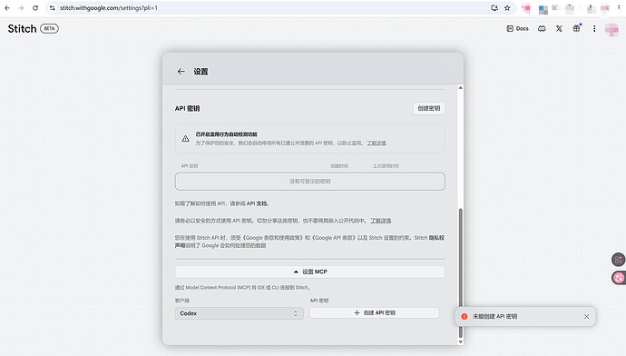Open the API 文档 link
The height and width of the screenshot is (356, 626).
click(x=257, y=203)
